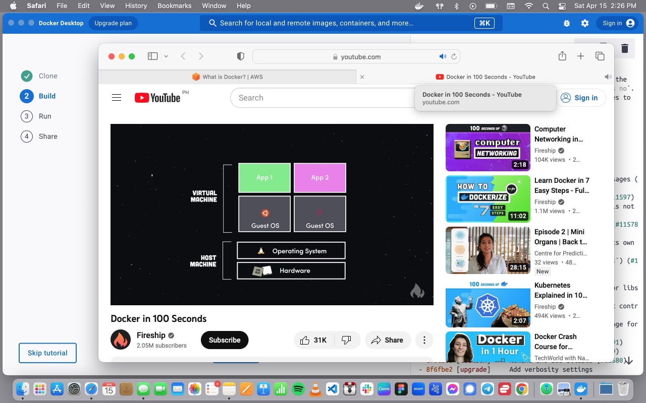The width and height of the screenshot is (646, 403).
Task: Open Docker Desktop settings gear
Action: coord(585,23)
